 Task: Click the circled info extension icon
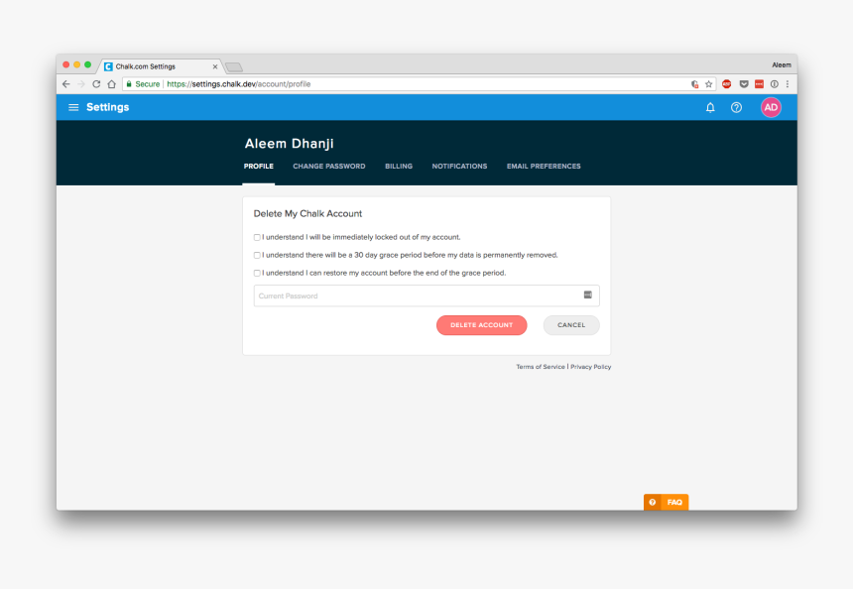pyautogui.click(x=774, y=84)
